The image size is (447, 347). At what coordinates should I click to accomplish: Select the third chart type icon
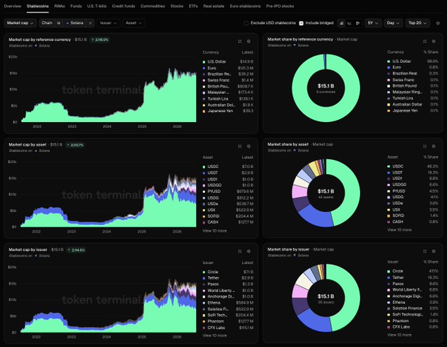pos(358,23)
